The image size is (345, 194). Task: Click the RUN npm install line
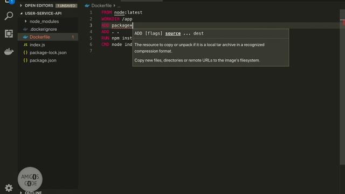pyautogui.click(x=116, y=38)
